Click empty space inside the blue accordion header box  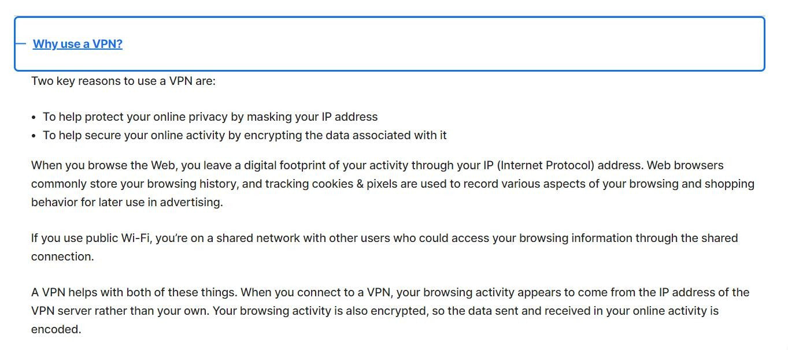439,44
